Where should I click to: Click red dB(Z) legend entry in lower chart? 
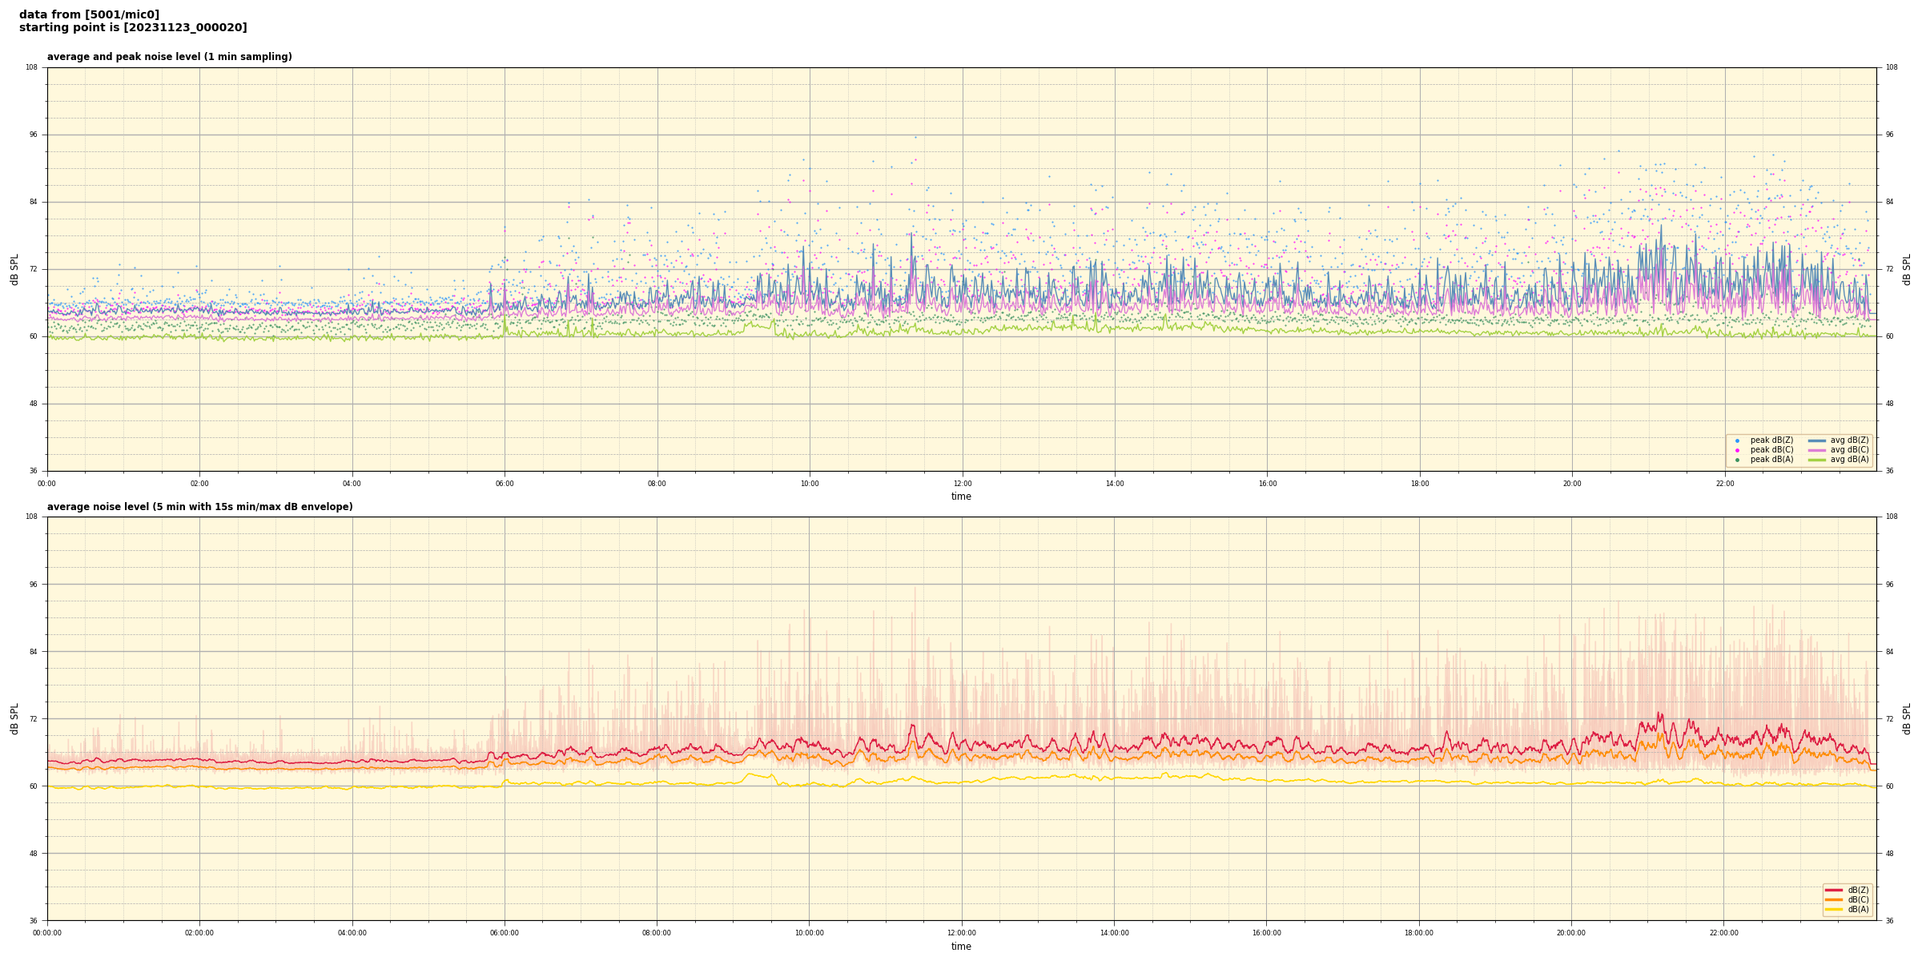1834,890
